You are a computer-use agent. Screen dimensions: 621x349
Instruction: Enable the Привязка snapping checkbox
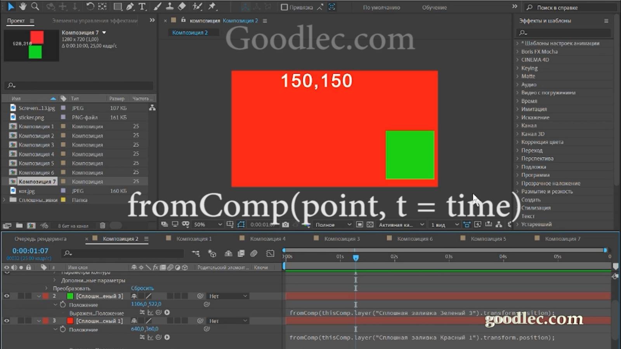pos(284,7)
